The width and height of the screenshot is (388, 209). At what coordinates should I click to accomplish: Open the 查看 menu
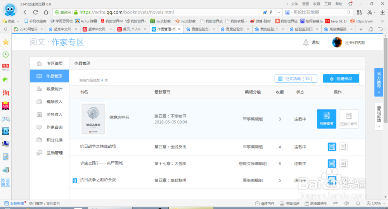(x=306, y=4)
